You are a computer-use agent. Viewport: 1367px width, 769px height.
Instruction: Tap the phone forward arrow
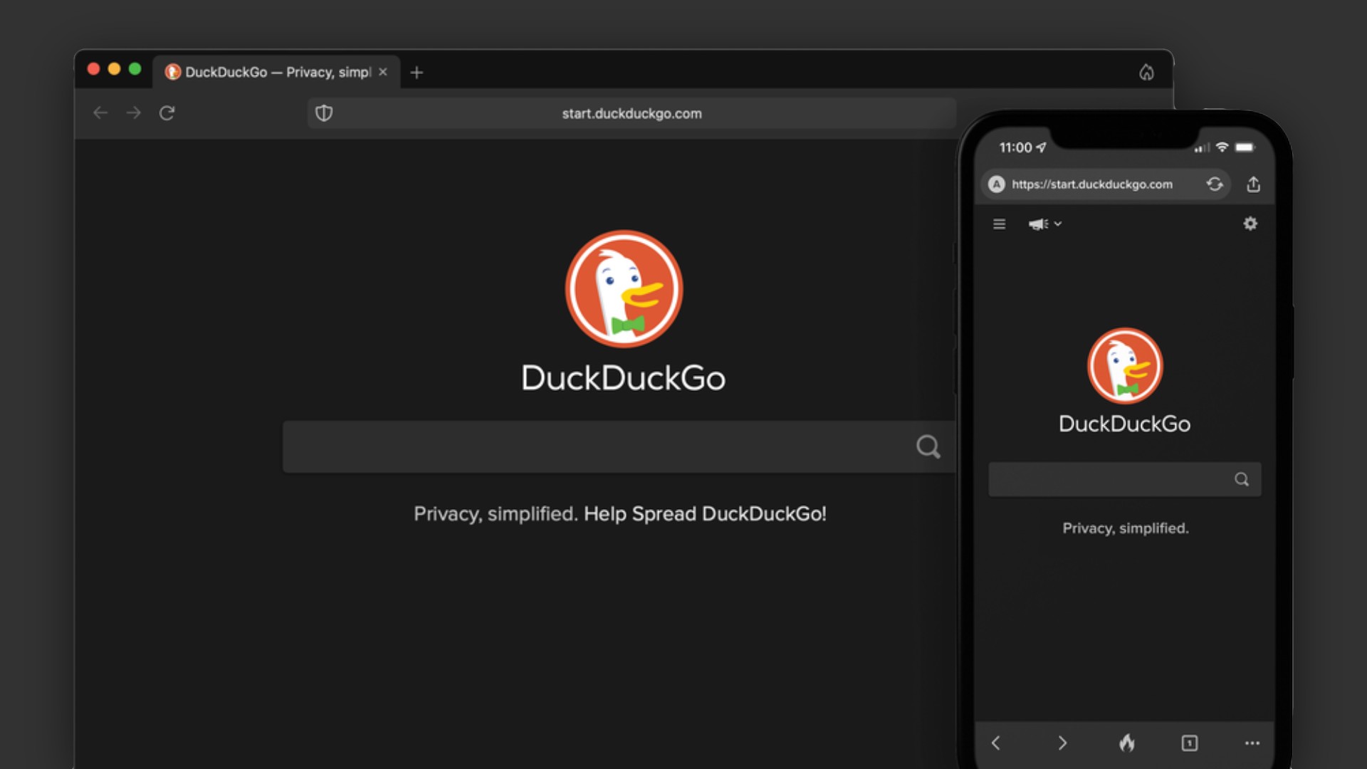[x=1062, y=743]
